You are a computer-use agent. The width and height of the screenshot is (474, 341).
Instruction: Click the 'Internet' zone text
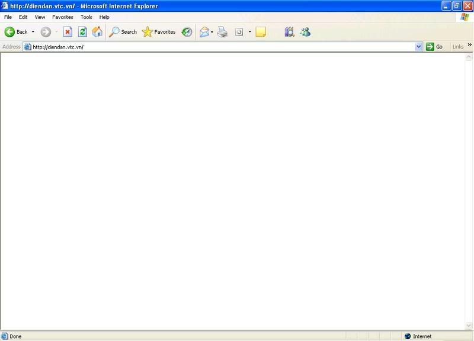[x=422, y=336]
